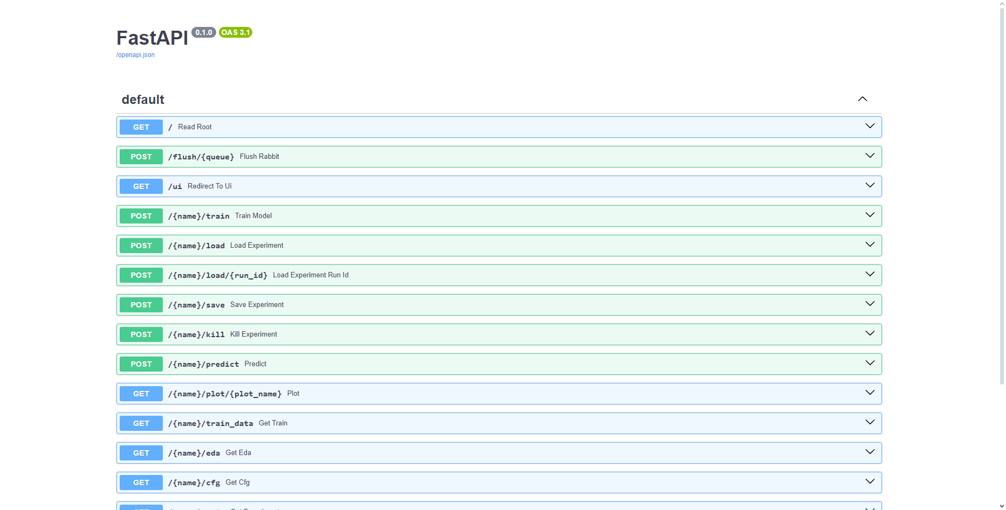Expand the Kill Experiment endpoint chevron
This screenshot has height=510, width=1006.
click(870, 333)
